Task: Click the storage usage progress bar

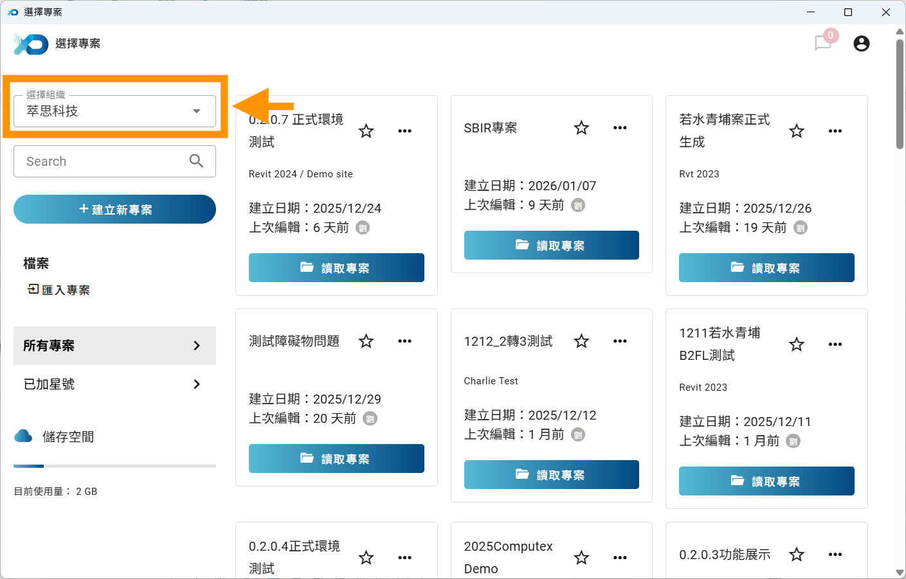Action: [x=114, y=466]
